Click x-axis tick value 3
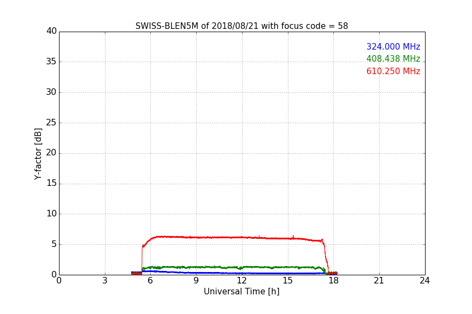Image resolution: width=472 pixels, height=314 pixels. tap(105, 281)
